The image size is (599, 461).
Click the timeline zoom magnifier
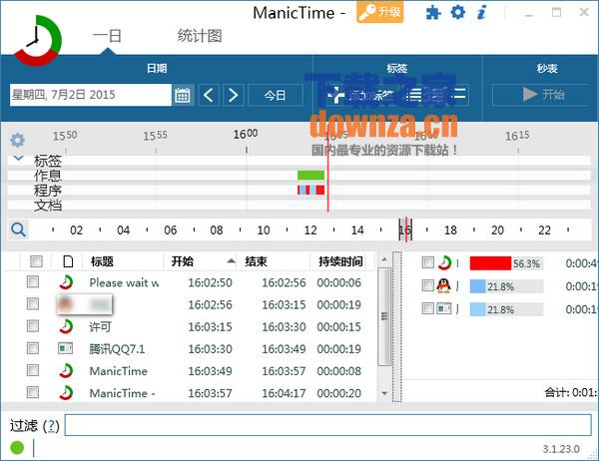point(18,230)
